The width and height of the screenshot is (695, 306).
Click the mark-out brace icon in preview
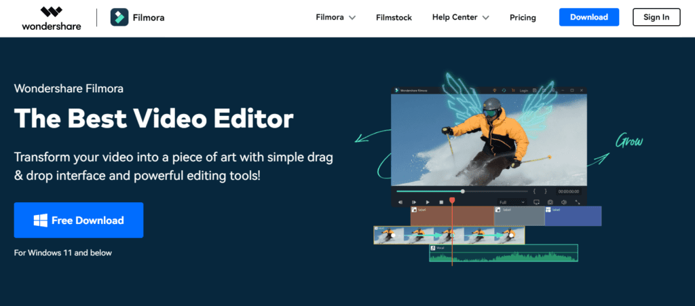pyautogui.click(x=546, y=191)
